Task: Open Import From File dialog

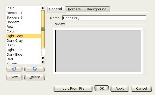Action: tap(73, 89)
